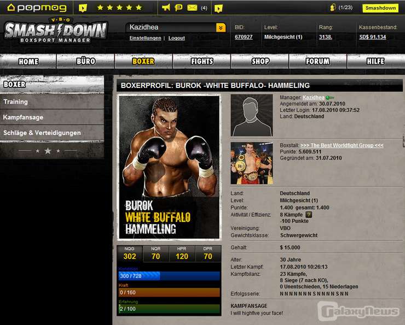Click the Erfolgsserie results string

tap(314, 294)
